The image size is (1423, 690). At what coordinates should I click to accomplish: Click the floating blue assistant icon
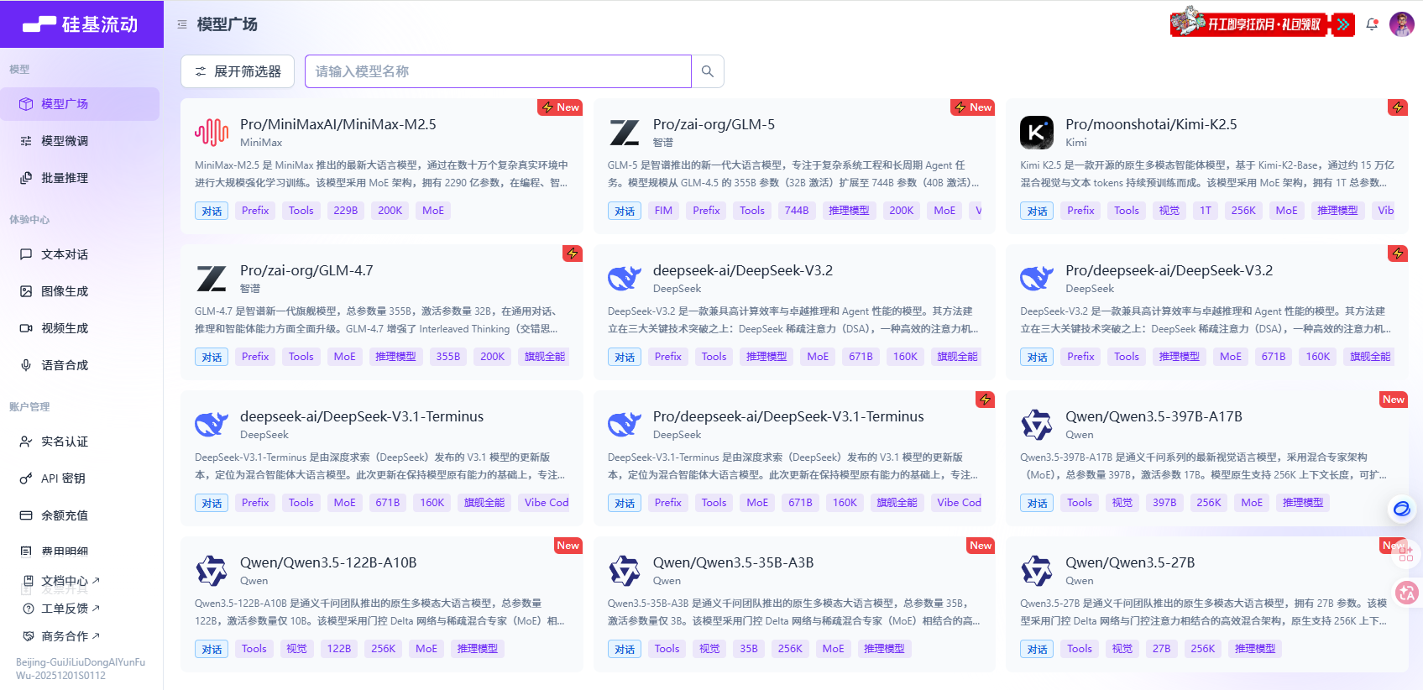[1402, 509]
